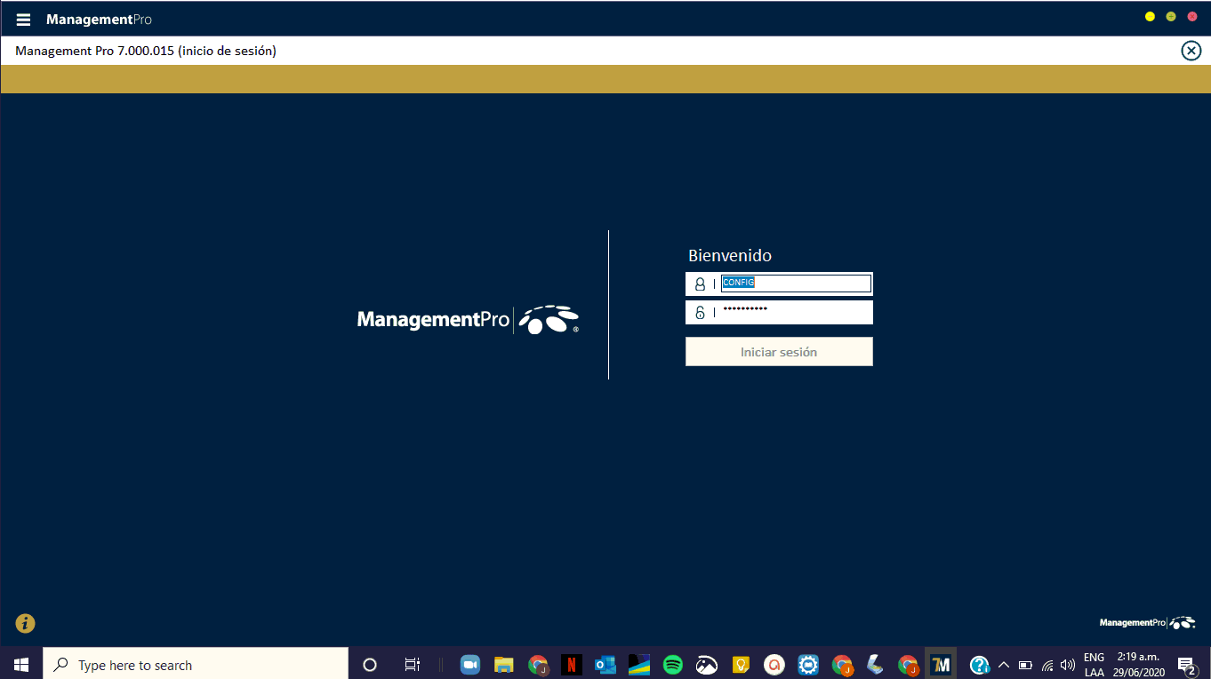This screenshot has height=679, width=1211.
Task: Open the hamburger menu in the title bar
Action: 24,20
